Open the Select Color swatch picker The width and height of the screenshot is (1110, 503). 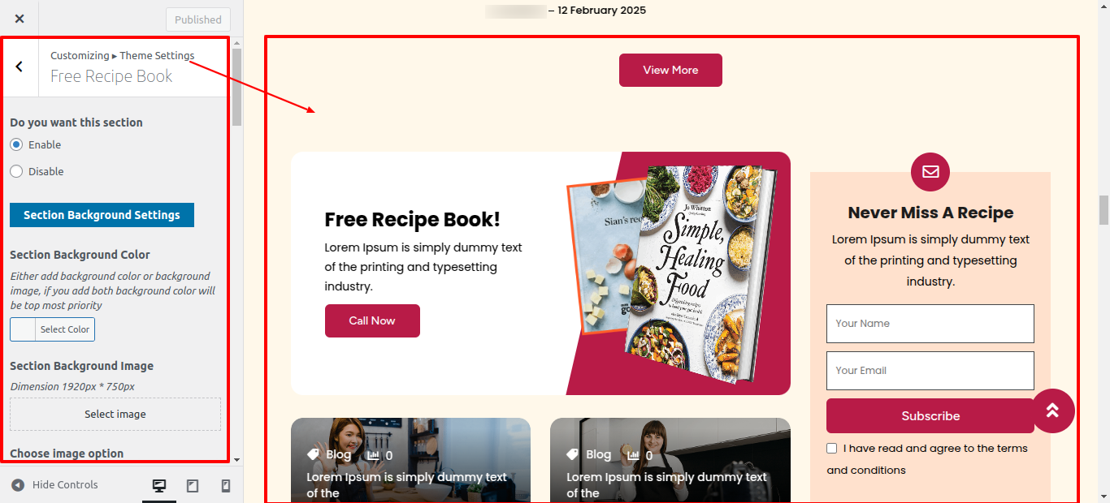coord(52,329)
